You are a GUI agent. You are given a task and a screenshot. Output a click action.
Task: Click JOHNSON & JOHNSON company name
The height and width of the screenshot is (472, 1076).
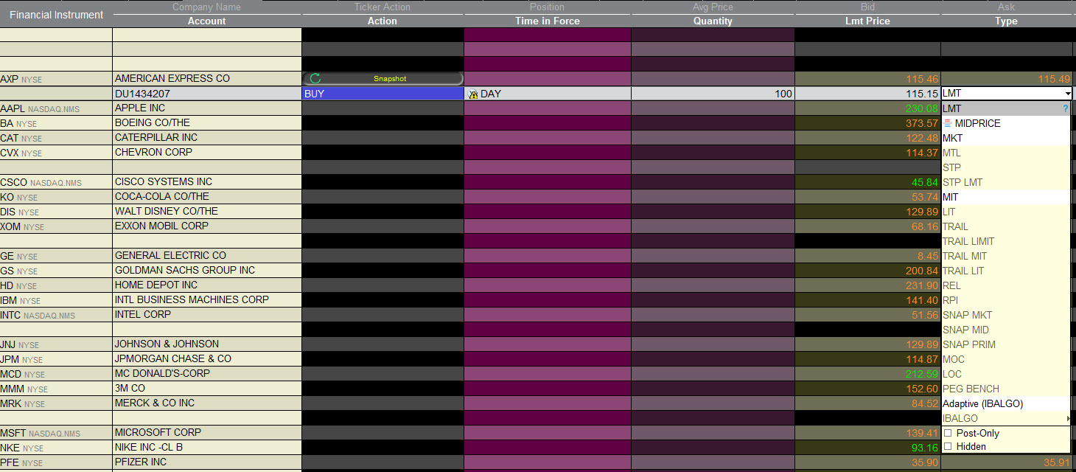[x=167, y=344]
